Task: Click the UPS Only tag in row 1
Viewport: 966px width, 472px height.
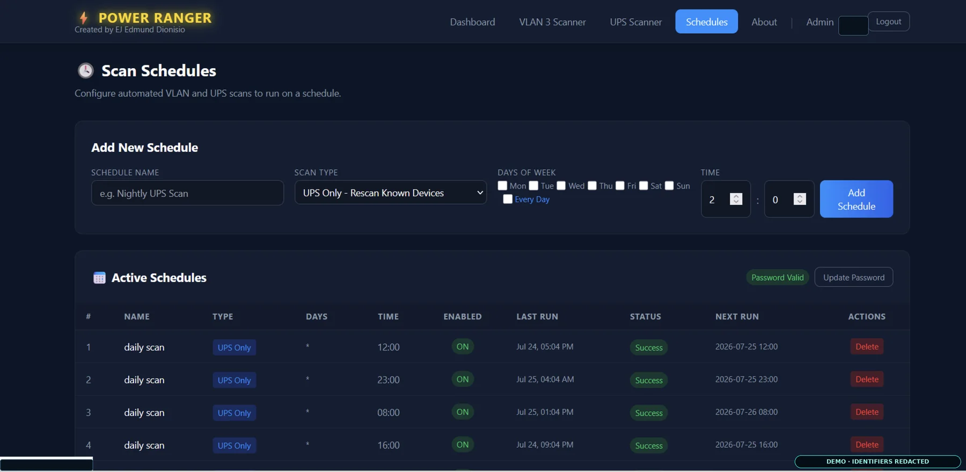Action: [234, 347]
